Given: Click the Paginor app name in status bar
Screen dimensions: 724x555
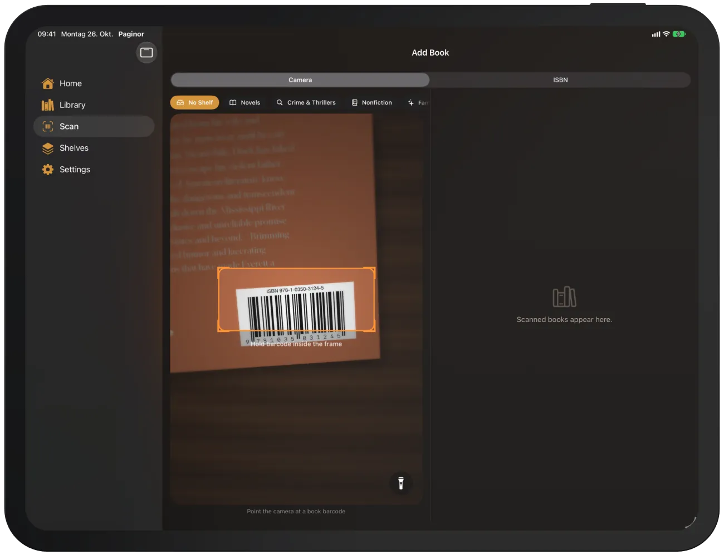Looking at the screenshot, I should point(131,34).
